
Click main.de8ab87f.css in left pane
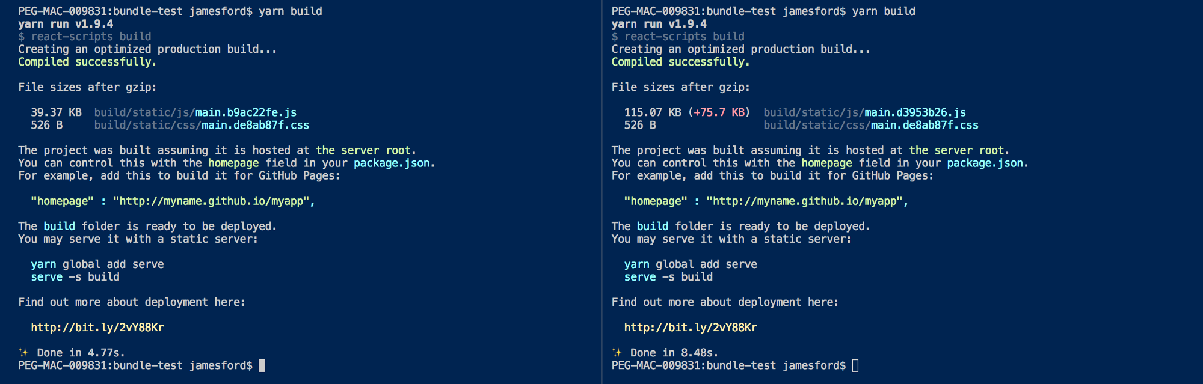(x=255, y=125)
